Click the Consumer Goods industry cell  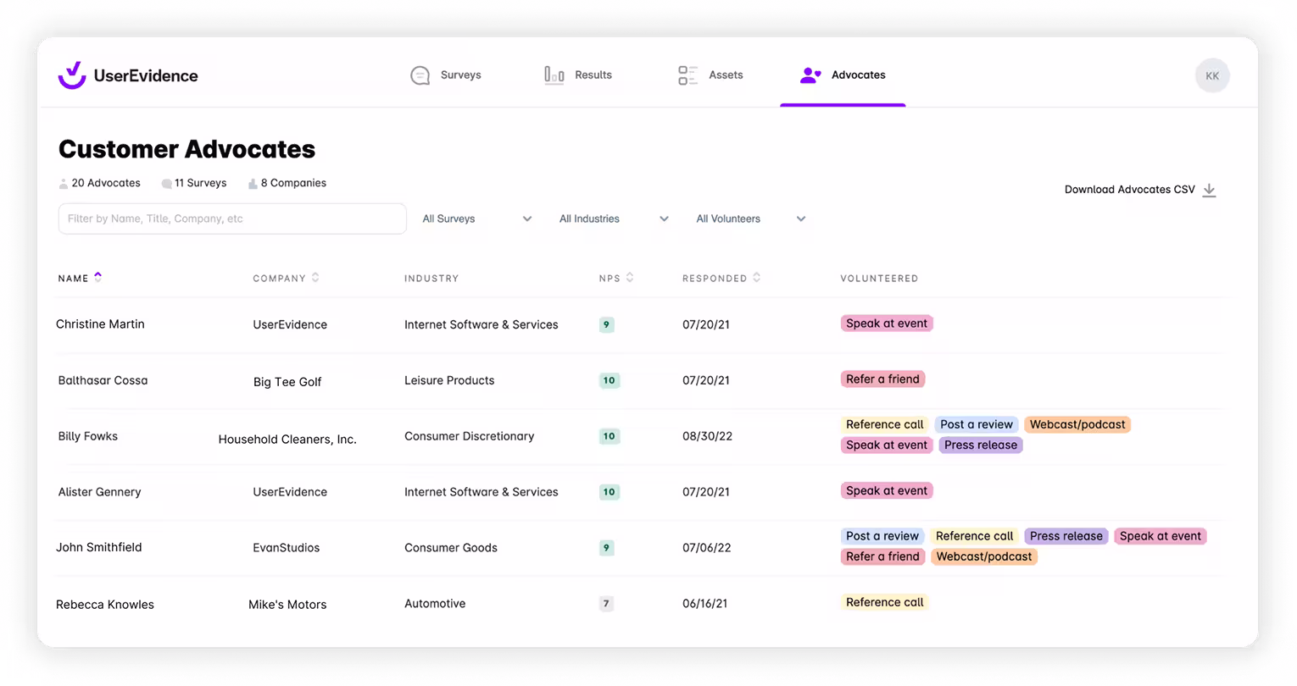[451, 548]
